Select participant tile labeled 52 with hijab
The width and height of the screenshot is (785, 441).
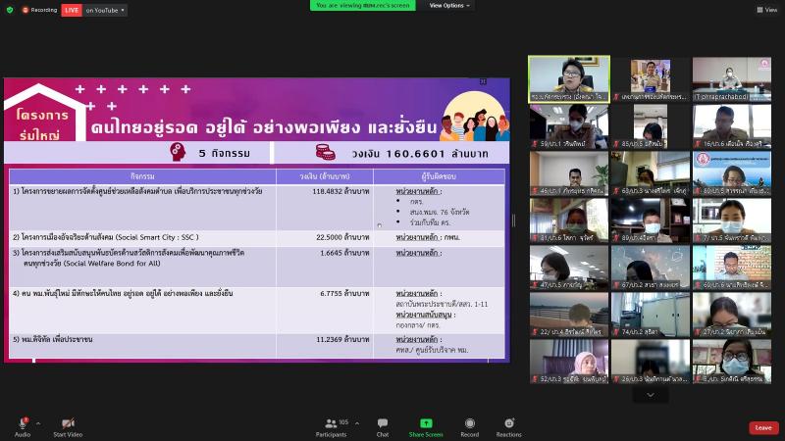click(x=569, y=362)
